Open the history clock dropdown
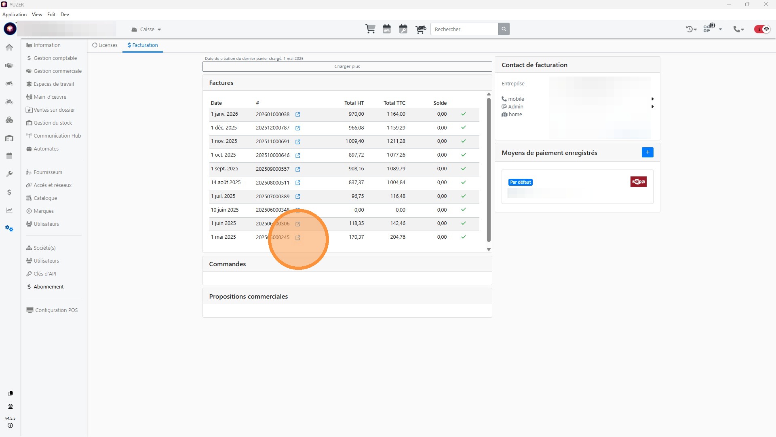This screenshot has height=437, width=776. [x=691, y=29]
